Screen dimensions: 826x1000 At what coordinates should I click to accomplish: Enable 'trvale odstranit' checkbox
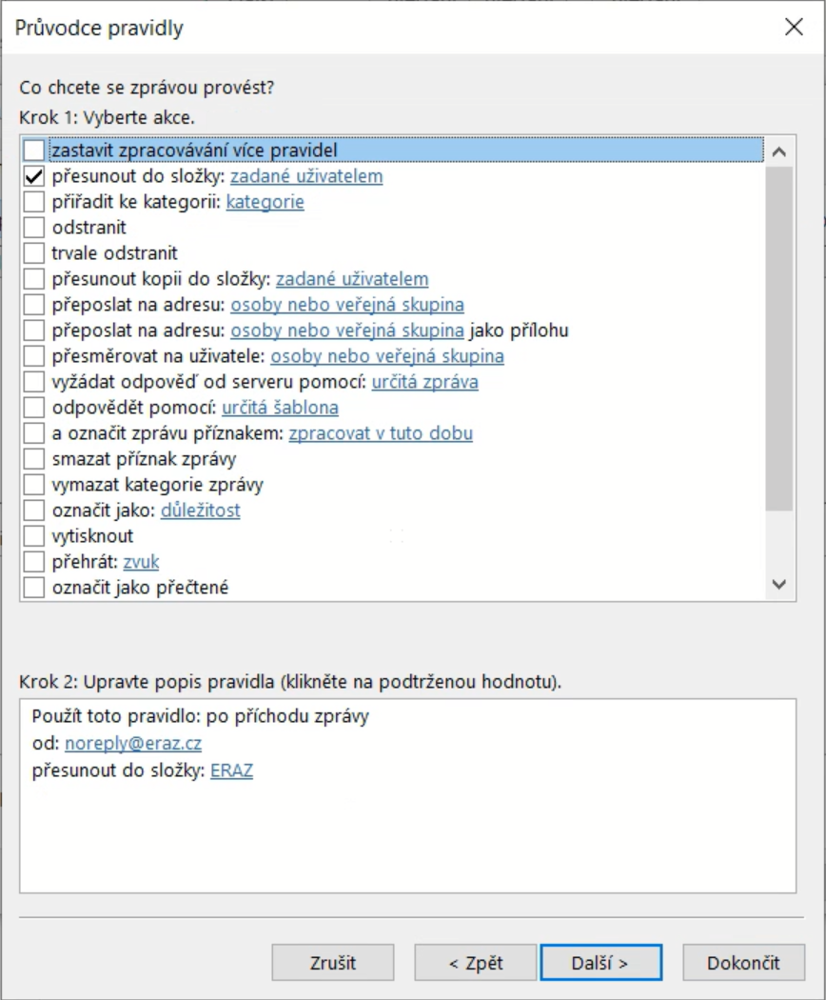34,253
